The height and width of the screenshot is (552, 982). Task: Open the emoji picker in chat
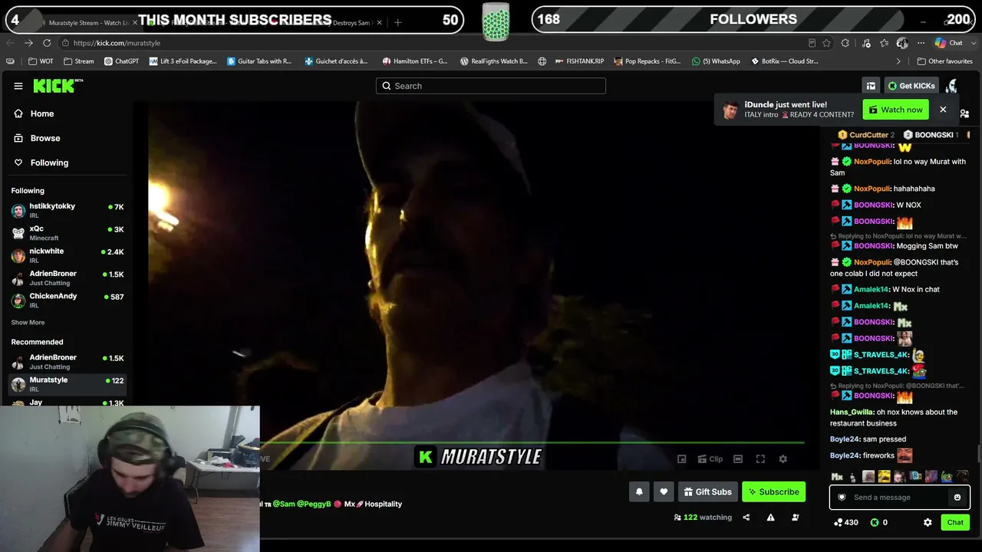tap(957, 498)
